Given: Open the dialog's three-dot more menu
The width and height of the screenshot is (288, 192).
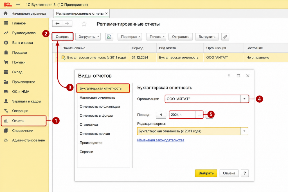Looking at the screenshot, I should coord(229,76).
